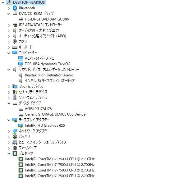Click the chip icon for ファームウェア

pyautogui.click(x=15, y=148)
